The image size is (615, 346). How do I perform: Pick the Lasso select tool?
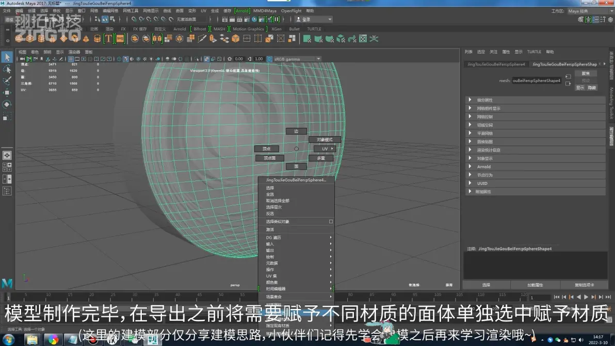click(7, 70)
